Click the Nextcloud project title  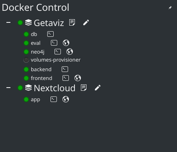54,88
